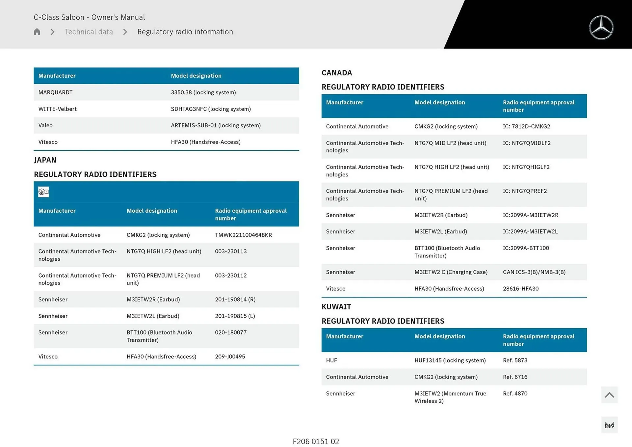Click the Mercedes-Benz star logo

pyautogui.click(x=601, y=28)
